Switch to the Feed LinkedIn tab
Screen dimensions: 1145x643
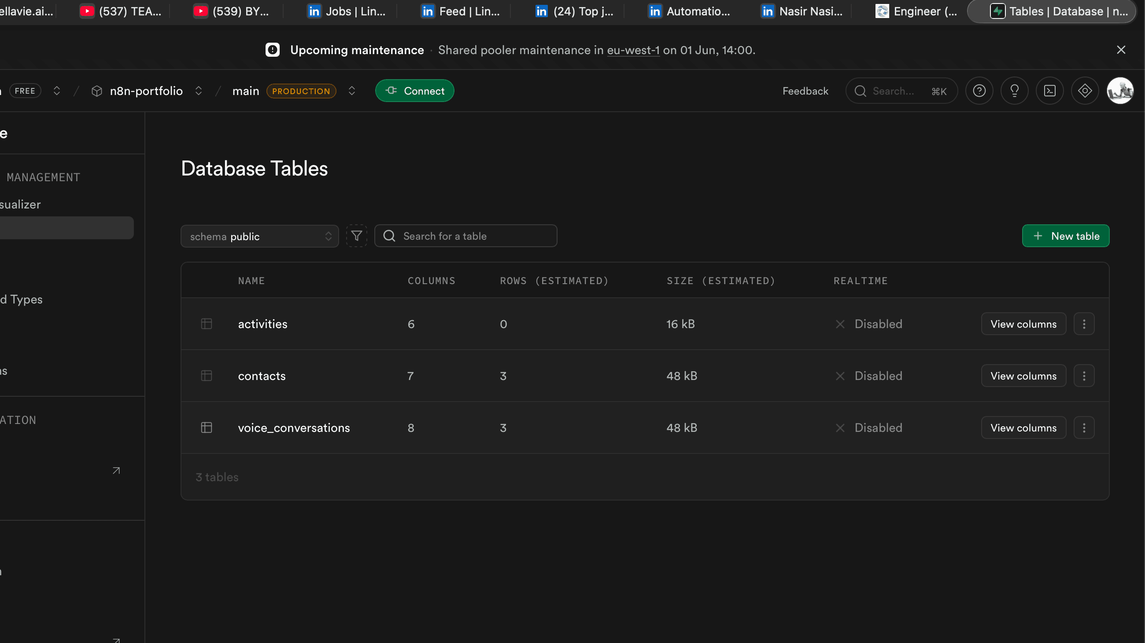coord(461,11)
